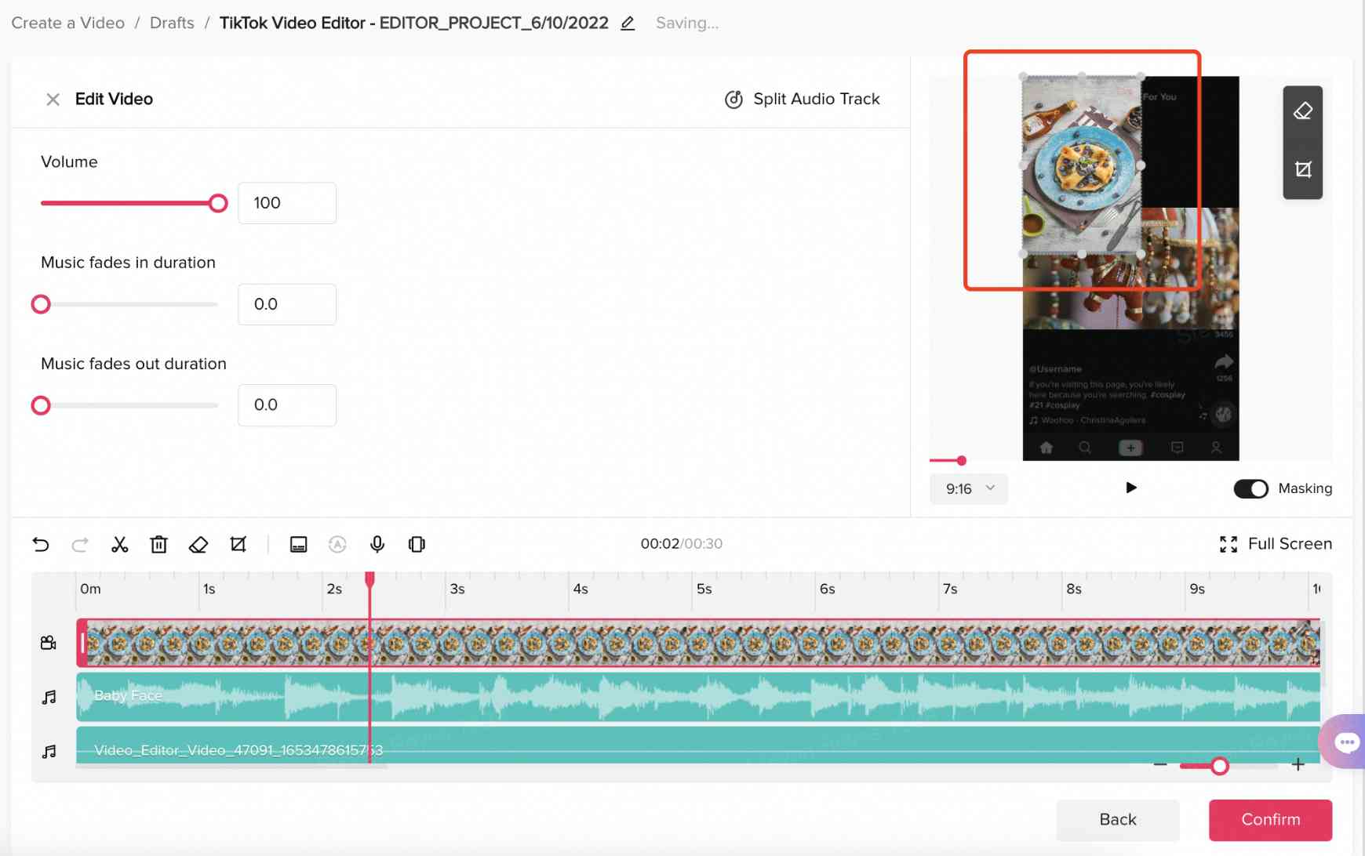Click the Back button

coord(1117,819)
